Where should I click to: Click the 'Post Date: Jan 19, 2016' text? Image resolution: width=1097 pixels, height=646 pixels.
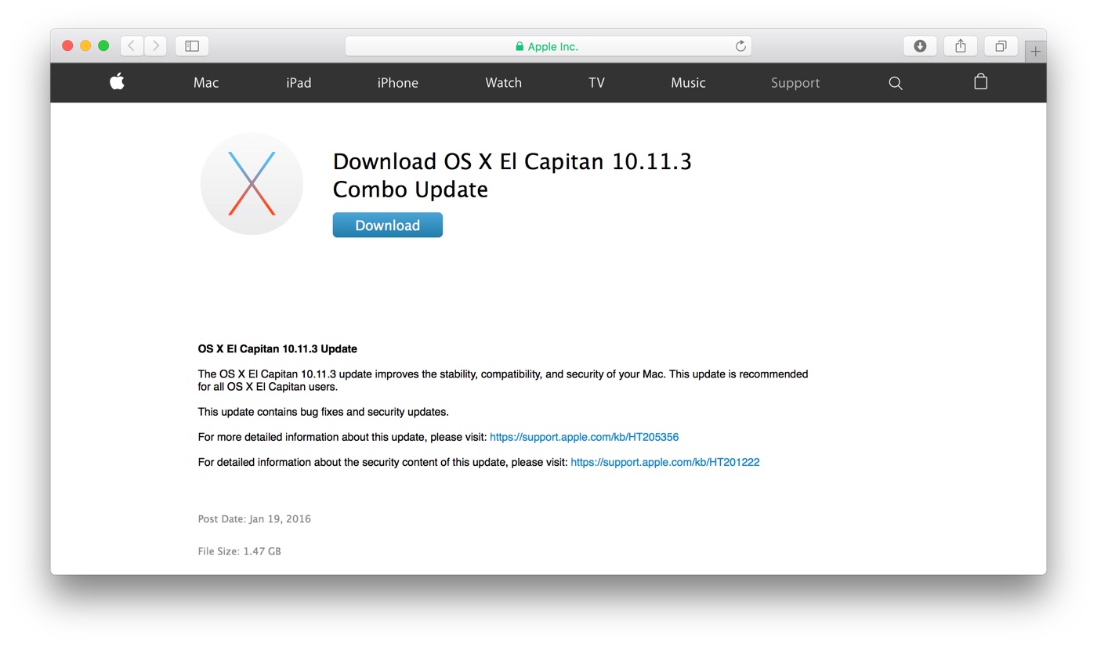click(255, 518)
